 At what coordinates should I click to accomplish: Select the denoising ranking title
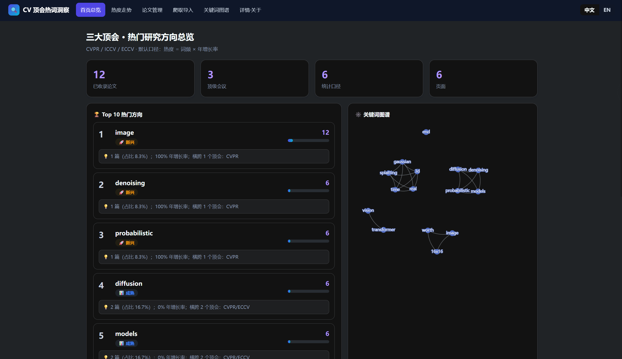(x=130, y=183)
